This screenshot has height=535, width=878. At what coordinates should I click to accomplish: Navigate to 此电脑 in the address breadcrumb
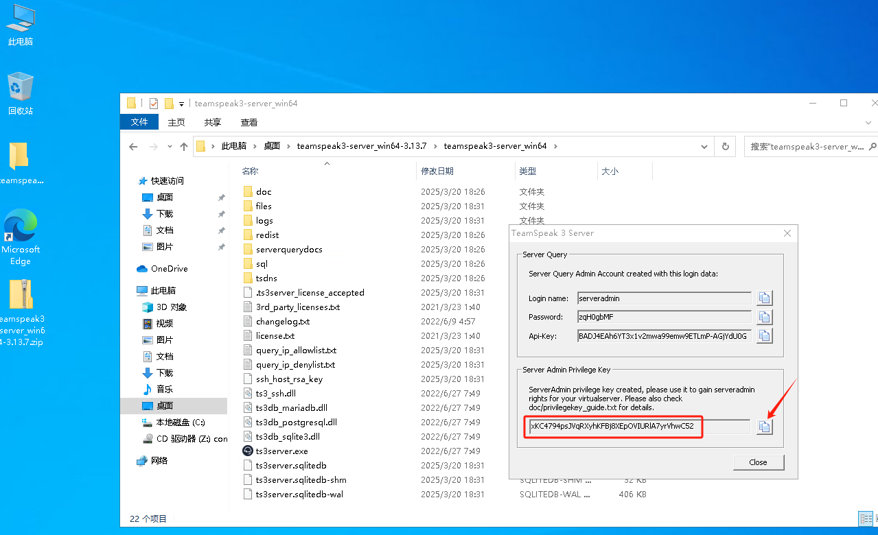tap(233, 146)
